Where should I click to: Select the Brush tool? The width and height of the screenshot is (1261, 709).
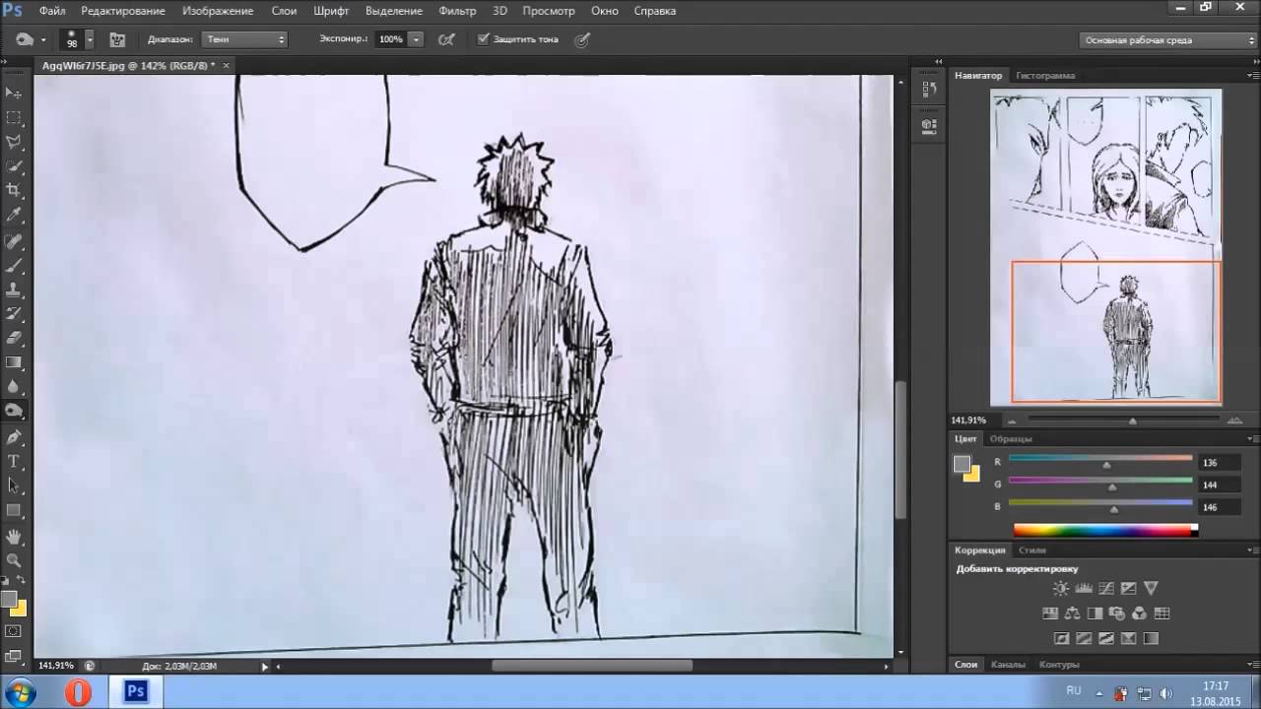coord(14,266)
